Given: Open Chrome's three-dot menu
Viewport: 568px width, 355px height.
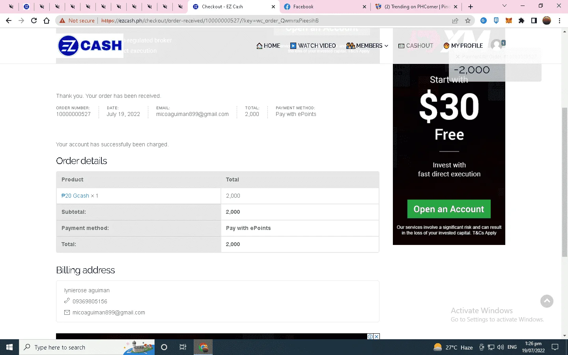Looking at the screenshot, I should 559,21.
